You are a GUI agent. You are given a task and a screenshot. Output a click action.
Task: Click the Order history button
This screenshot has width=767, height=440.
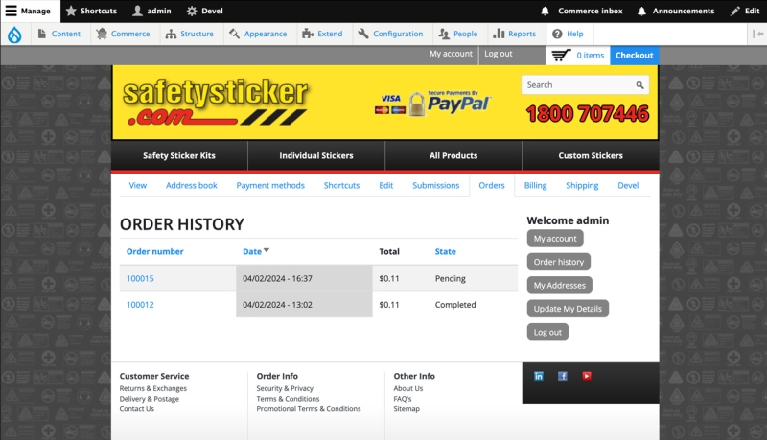coord(559,262)
